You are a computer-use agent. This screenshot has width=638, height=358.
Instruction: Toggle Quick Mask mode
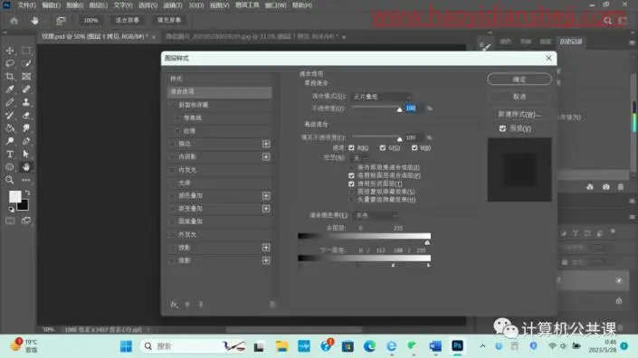tap(10, 221)
